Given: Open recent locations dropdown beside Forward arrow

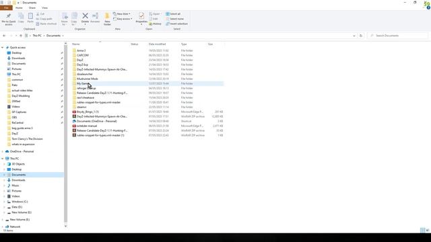Looking at the screenshot, I should point(16,36).
